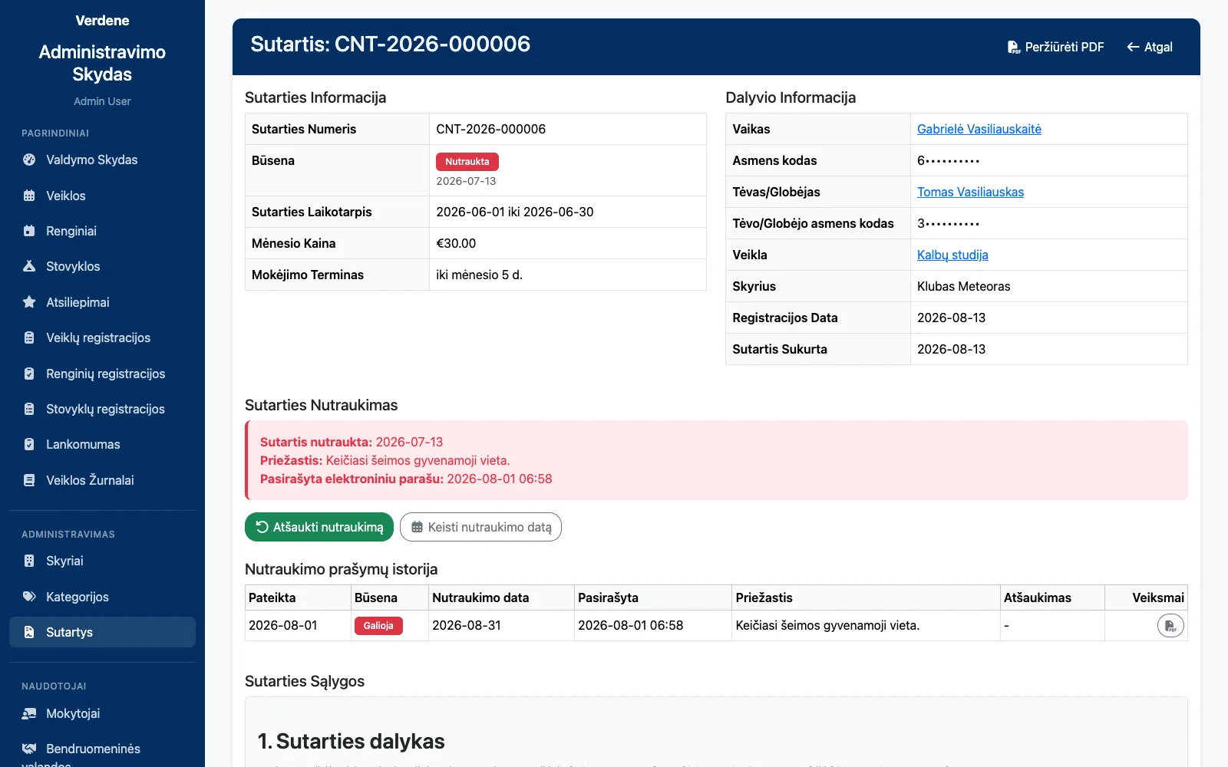1228x767 pixels.
Task: Click the Galioja badge in history table
Action: [x=378, y=626]
